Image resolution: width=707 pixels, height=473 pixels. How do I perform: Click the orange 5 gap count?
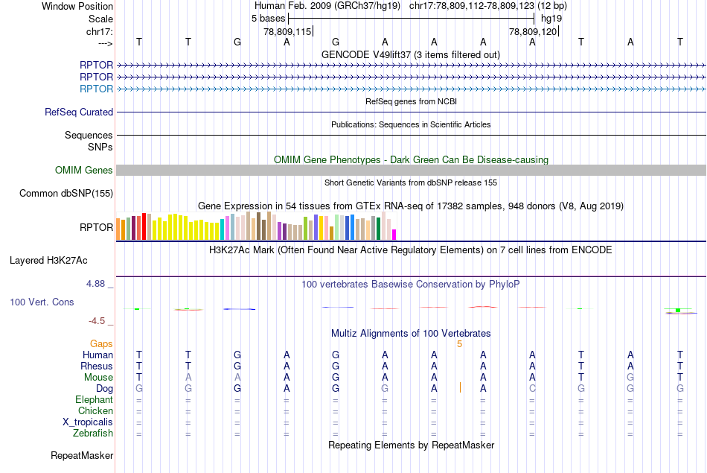459,344
